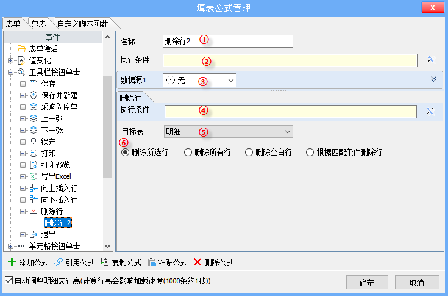The width and height of the screenshot is (448, 296).
Task: Expand the 数据源1 panel chevron
Action: [x=433, y=79]
